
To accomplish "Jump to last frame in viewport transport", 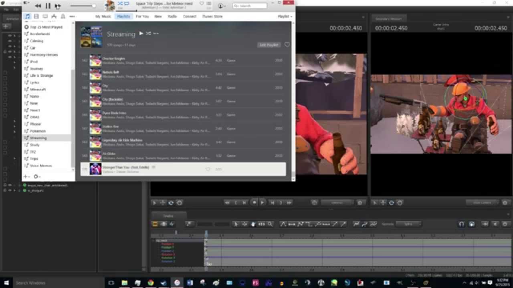I will (x=289, y=203).
